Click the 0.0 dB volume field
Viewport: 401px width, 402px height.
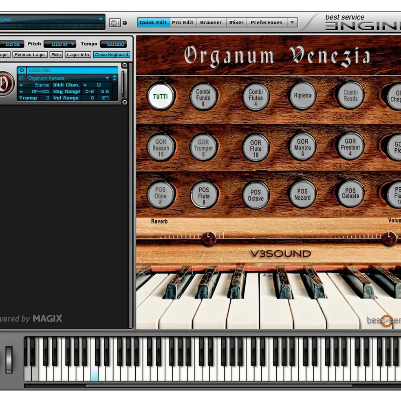tap(12, 44)
